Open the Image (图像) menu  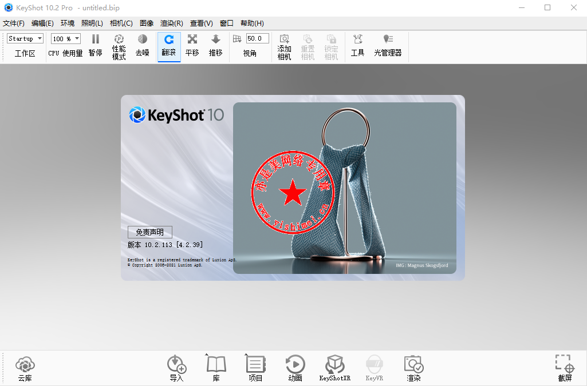(147, 23)
